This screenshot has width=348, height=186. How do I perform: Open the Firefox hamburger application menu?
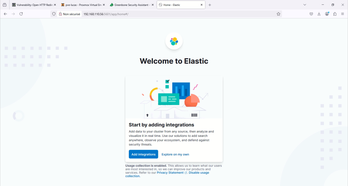[x=343, y=14]
